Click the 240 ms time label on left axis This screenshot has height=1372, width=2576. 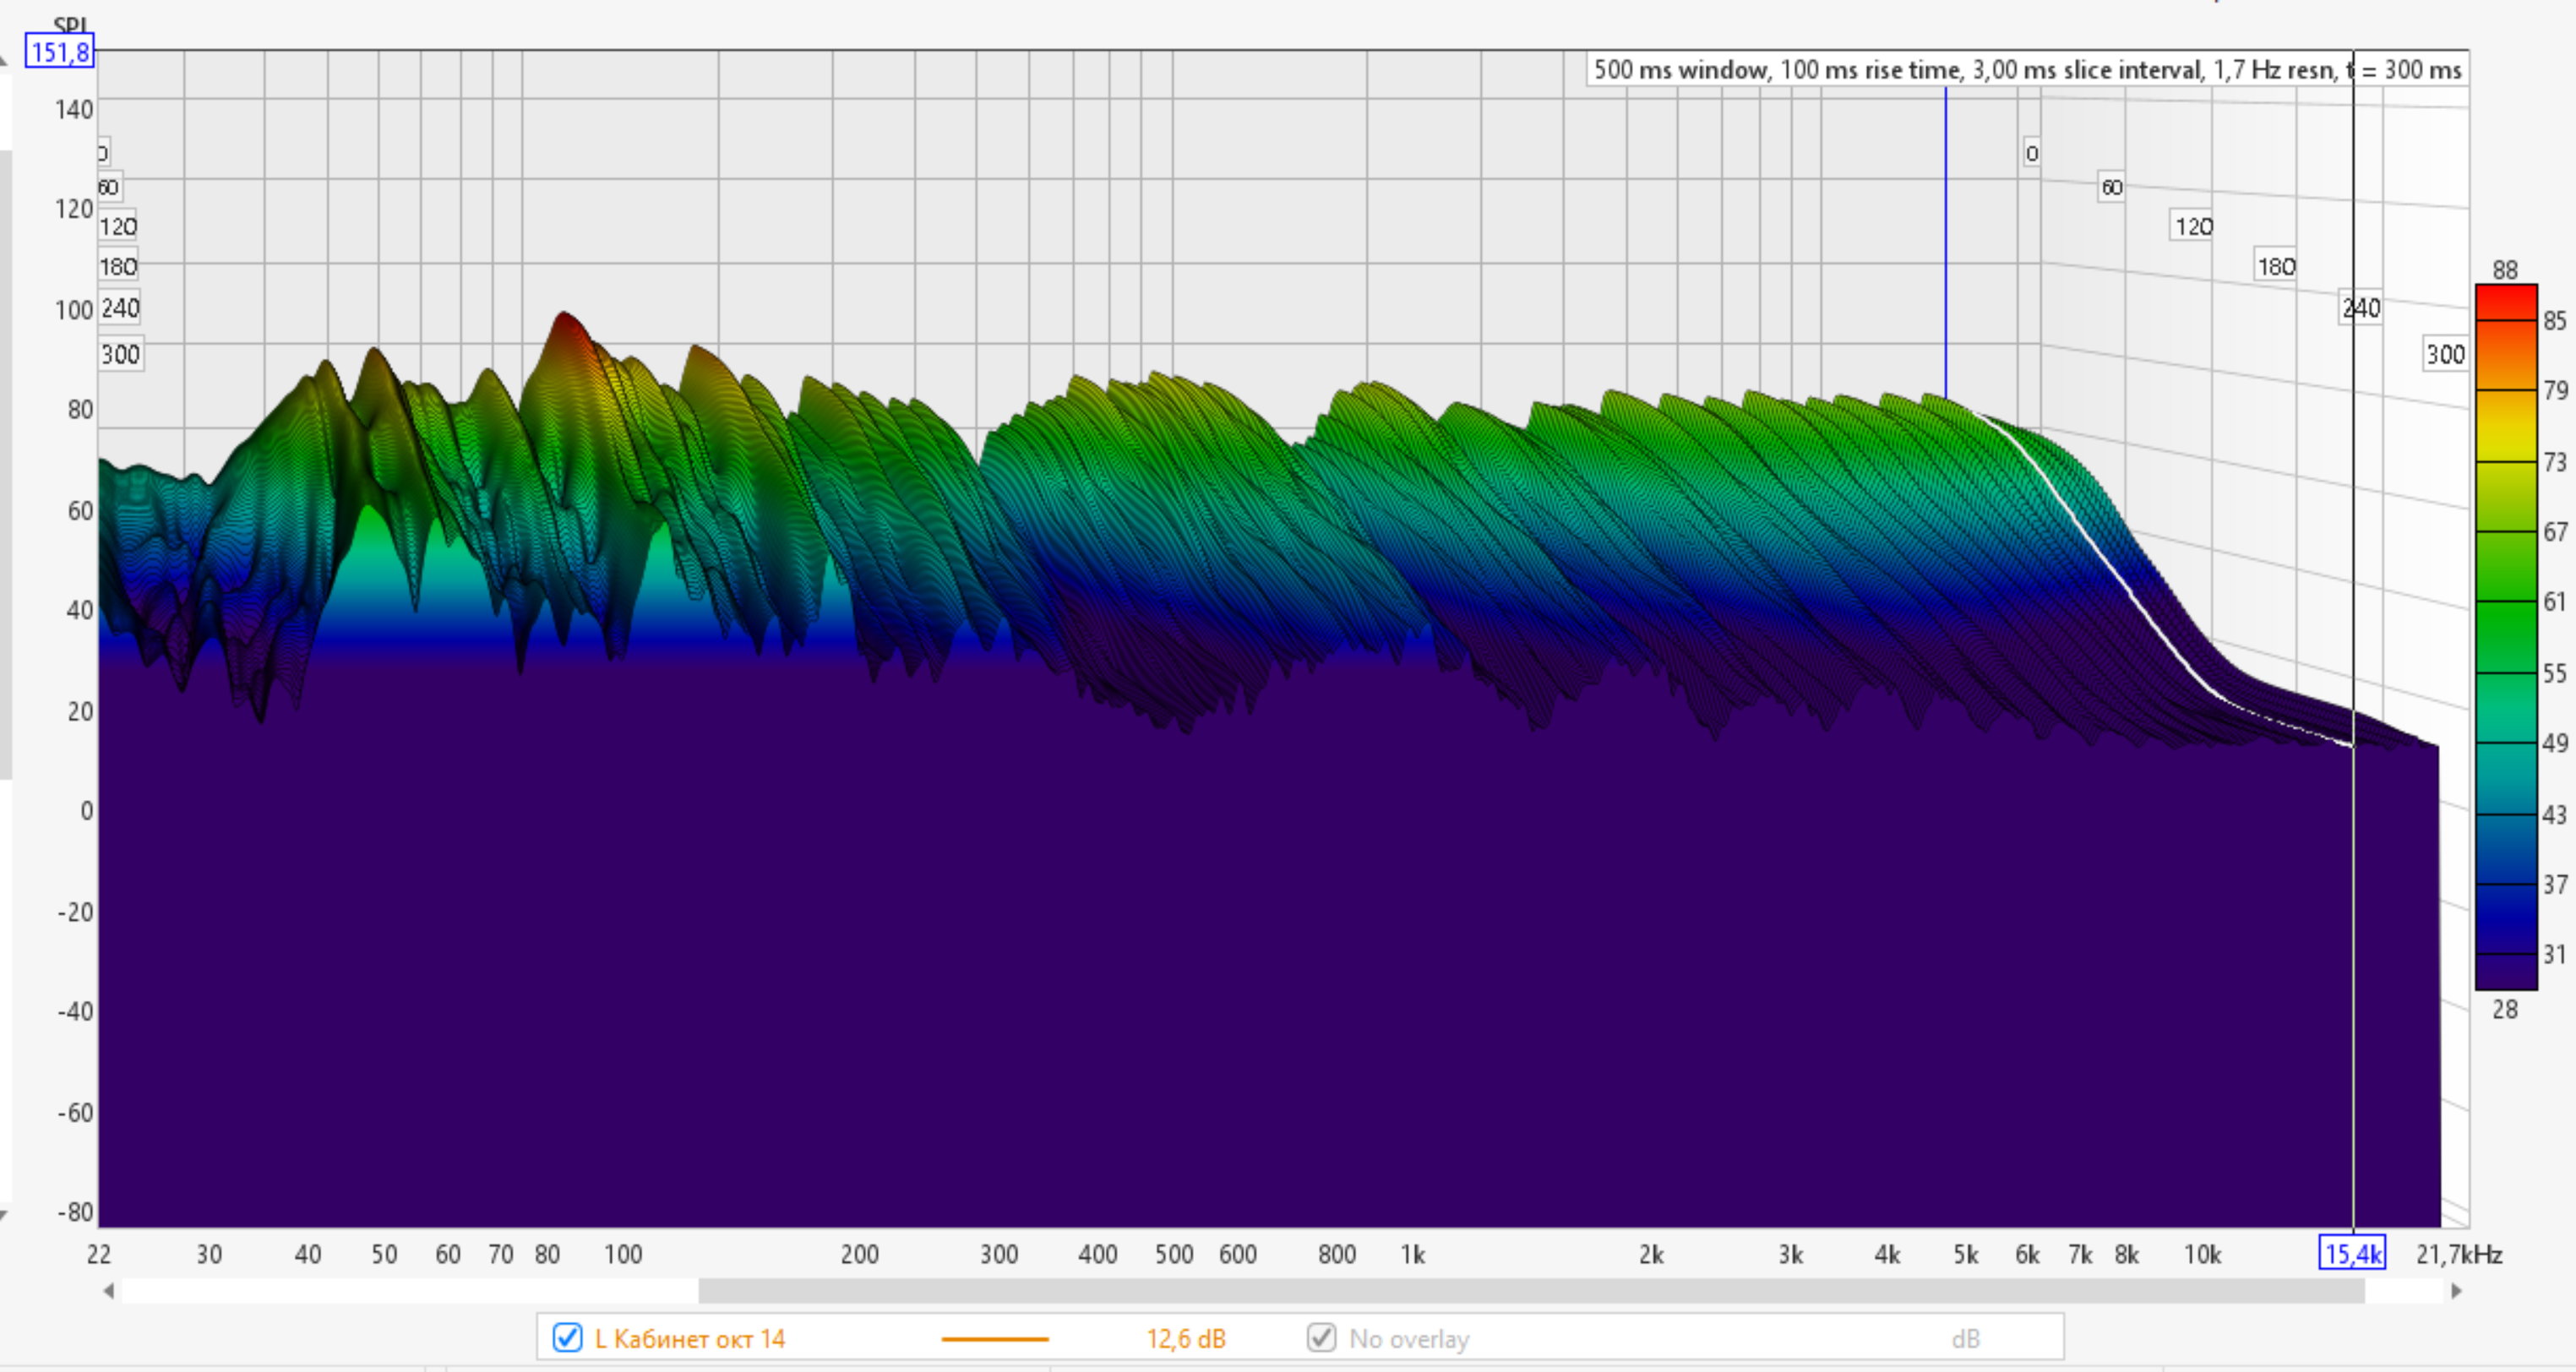[120, 308]
